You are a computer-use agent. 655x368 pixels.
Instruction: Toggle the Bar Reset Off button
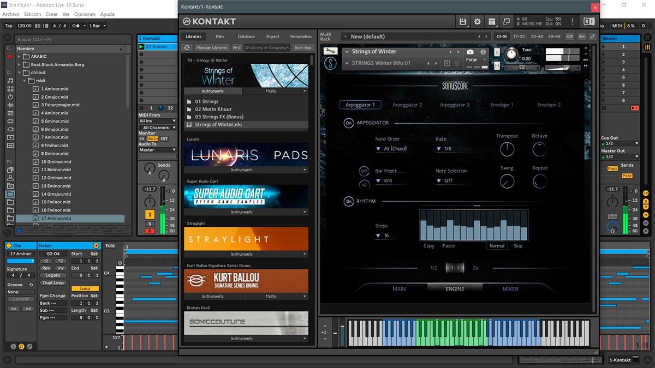coord(364,171)
